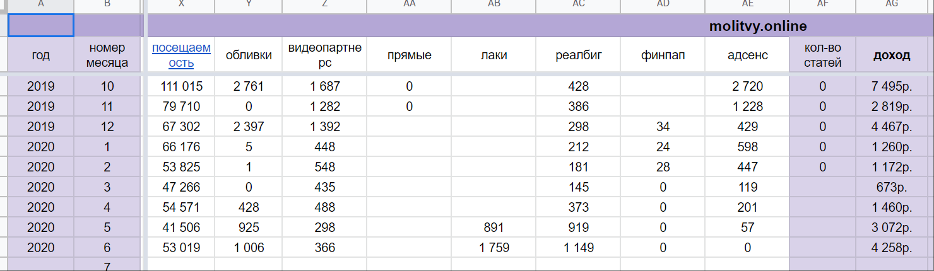Click the финпап cell showing 34
This screenshot has height=271, width=934.
663,127
